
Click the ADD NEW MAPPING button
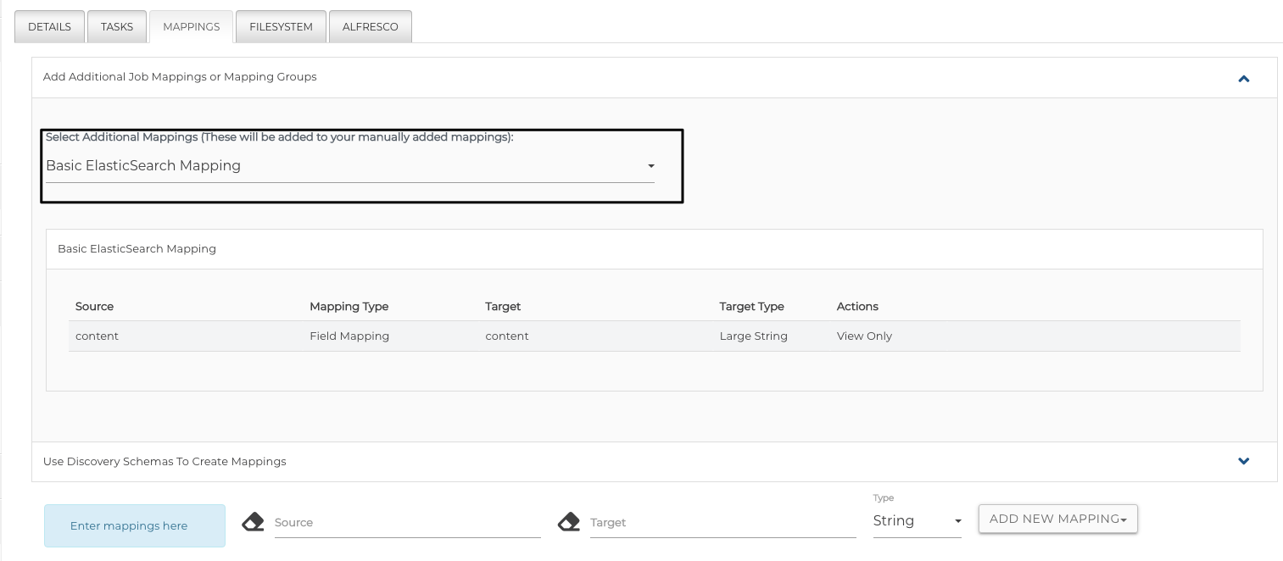tap(1057, 519)
